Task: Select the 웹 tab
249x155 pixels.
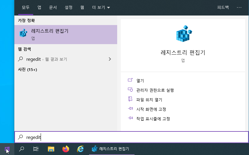Action: pos(82,7)
